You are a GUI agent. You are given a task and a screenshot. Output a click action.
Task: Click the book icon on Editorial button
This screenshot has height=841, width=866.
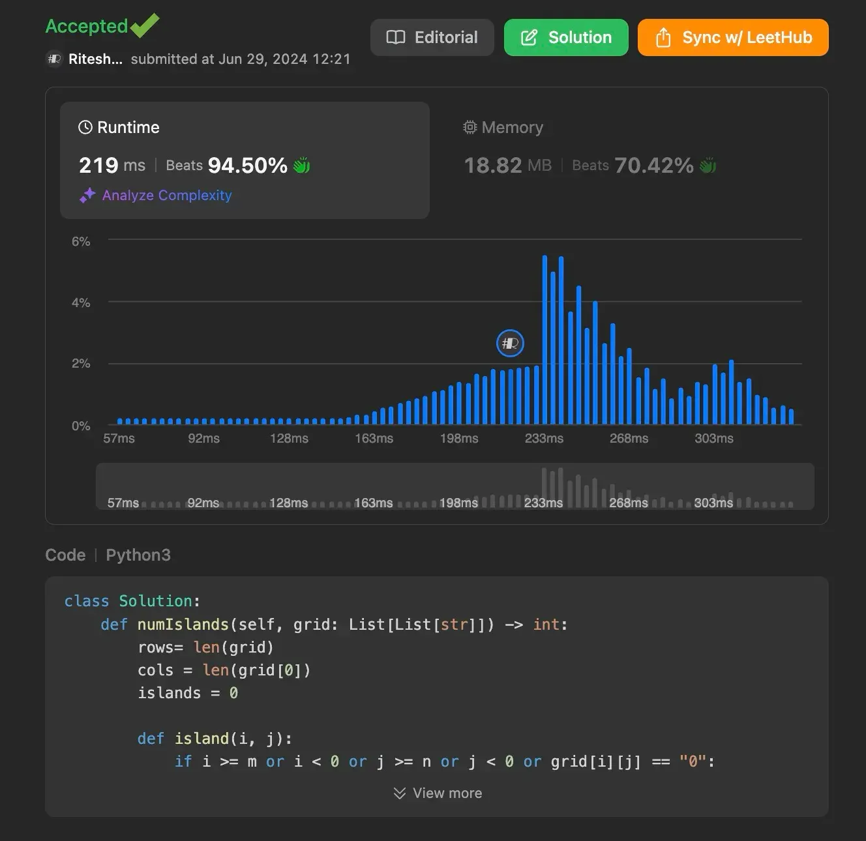pyautogui.click(x=395, y=38)
